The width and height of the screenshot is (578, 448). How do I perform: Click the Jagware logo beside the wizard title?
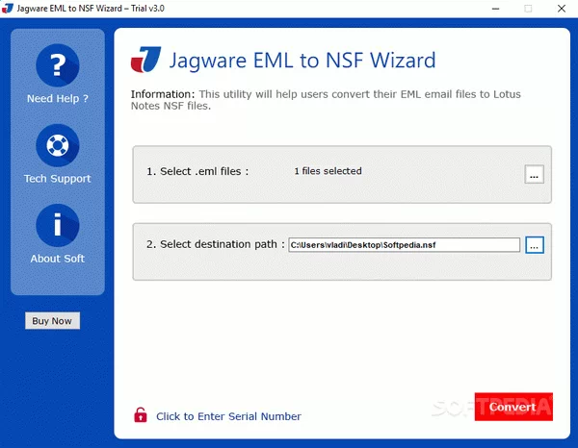coord(146,60)
